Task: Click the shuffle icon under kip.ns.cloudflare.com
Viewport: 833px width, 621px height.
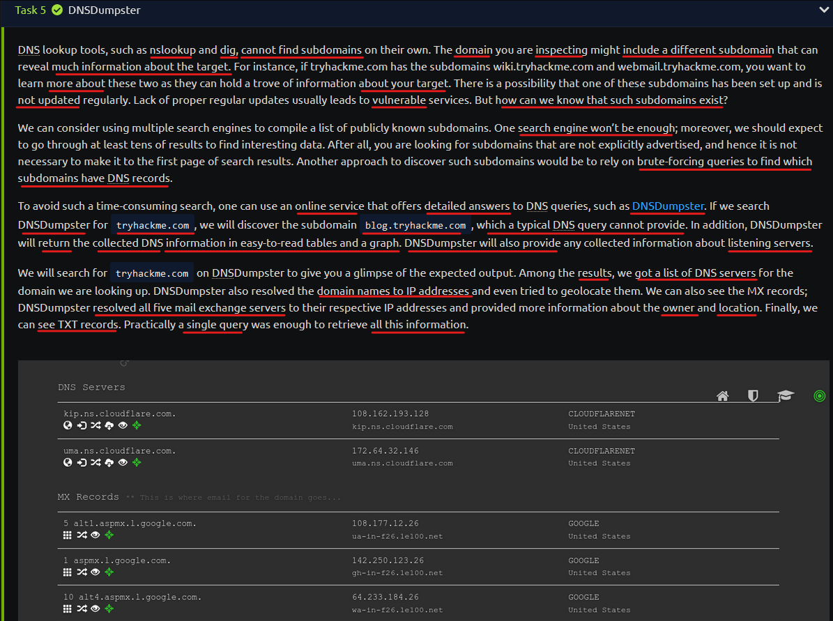Action: (x=95, y=426)
